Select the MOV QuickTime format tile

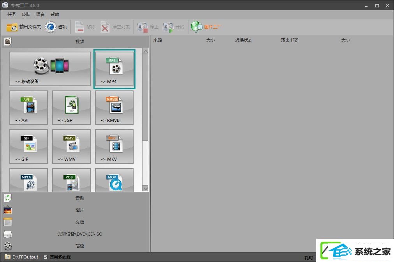tap(114, 180)
